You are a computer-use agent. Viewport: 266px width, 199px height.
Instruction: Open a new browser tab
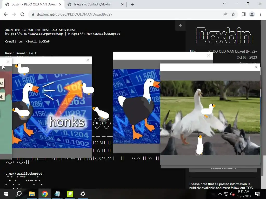(132, 5)
